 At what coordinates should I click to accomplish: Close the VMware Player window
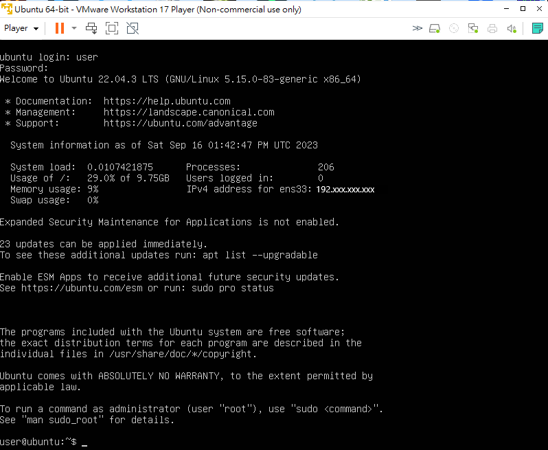[x=539, y=9]
